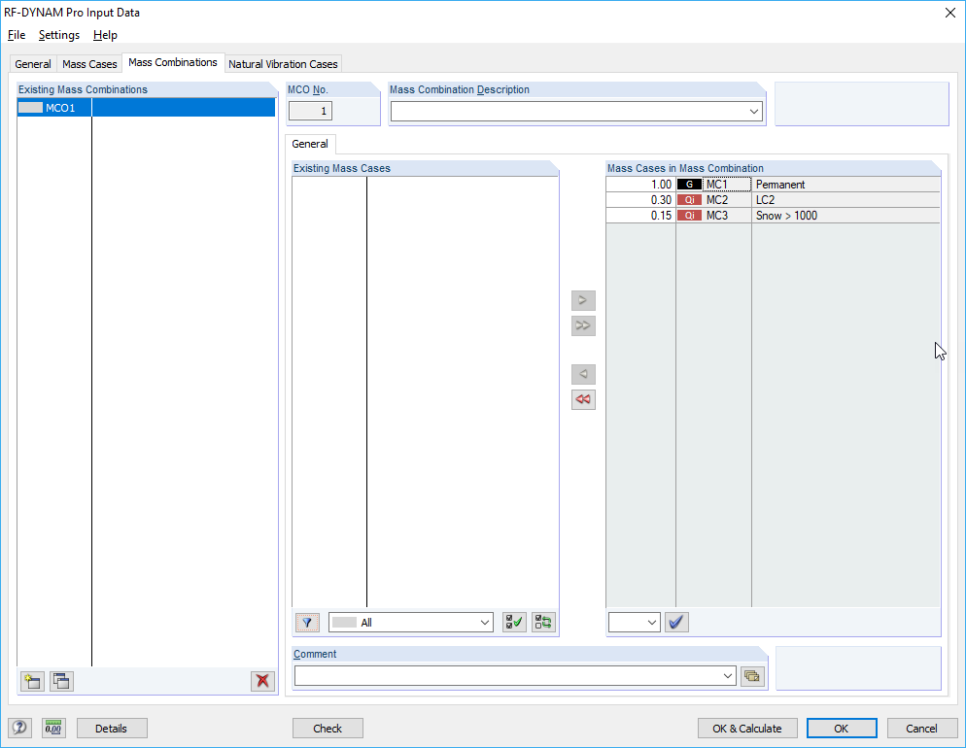Click the OK & Calculate button

point(747,728)
